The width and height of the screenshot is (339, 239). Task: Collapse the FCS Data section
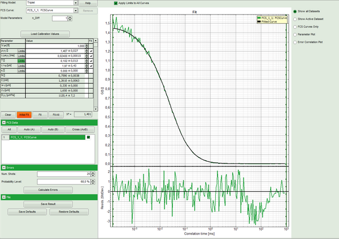[4, 122]
